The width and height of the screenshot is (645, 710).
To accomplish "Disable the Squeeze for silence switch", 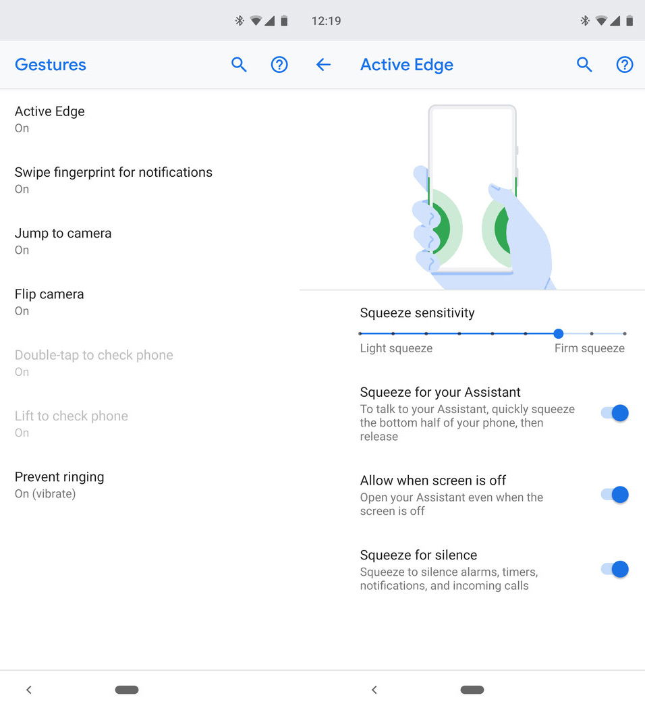I will click(615, 569).
